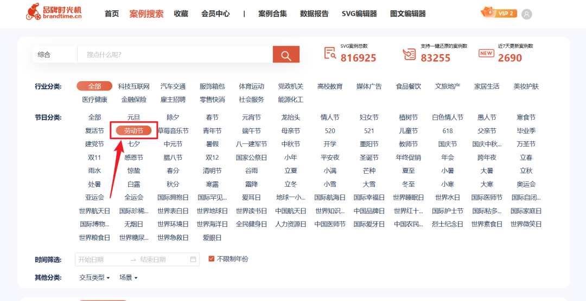Click the NEW recent cases icon

(486, 54)
